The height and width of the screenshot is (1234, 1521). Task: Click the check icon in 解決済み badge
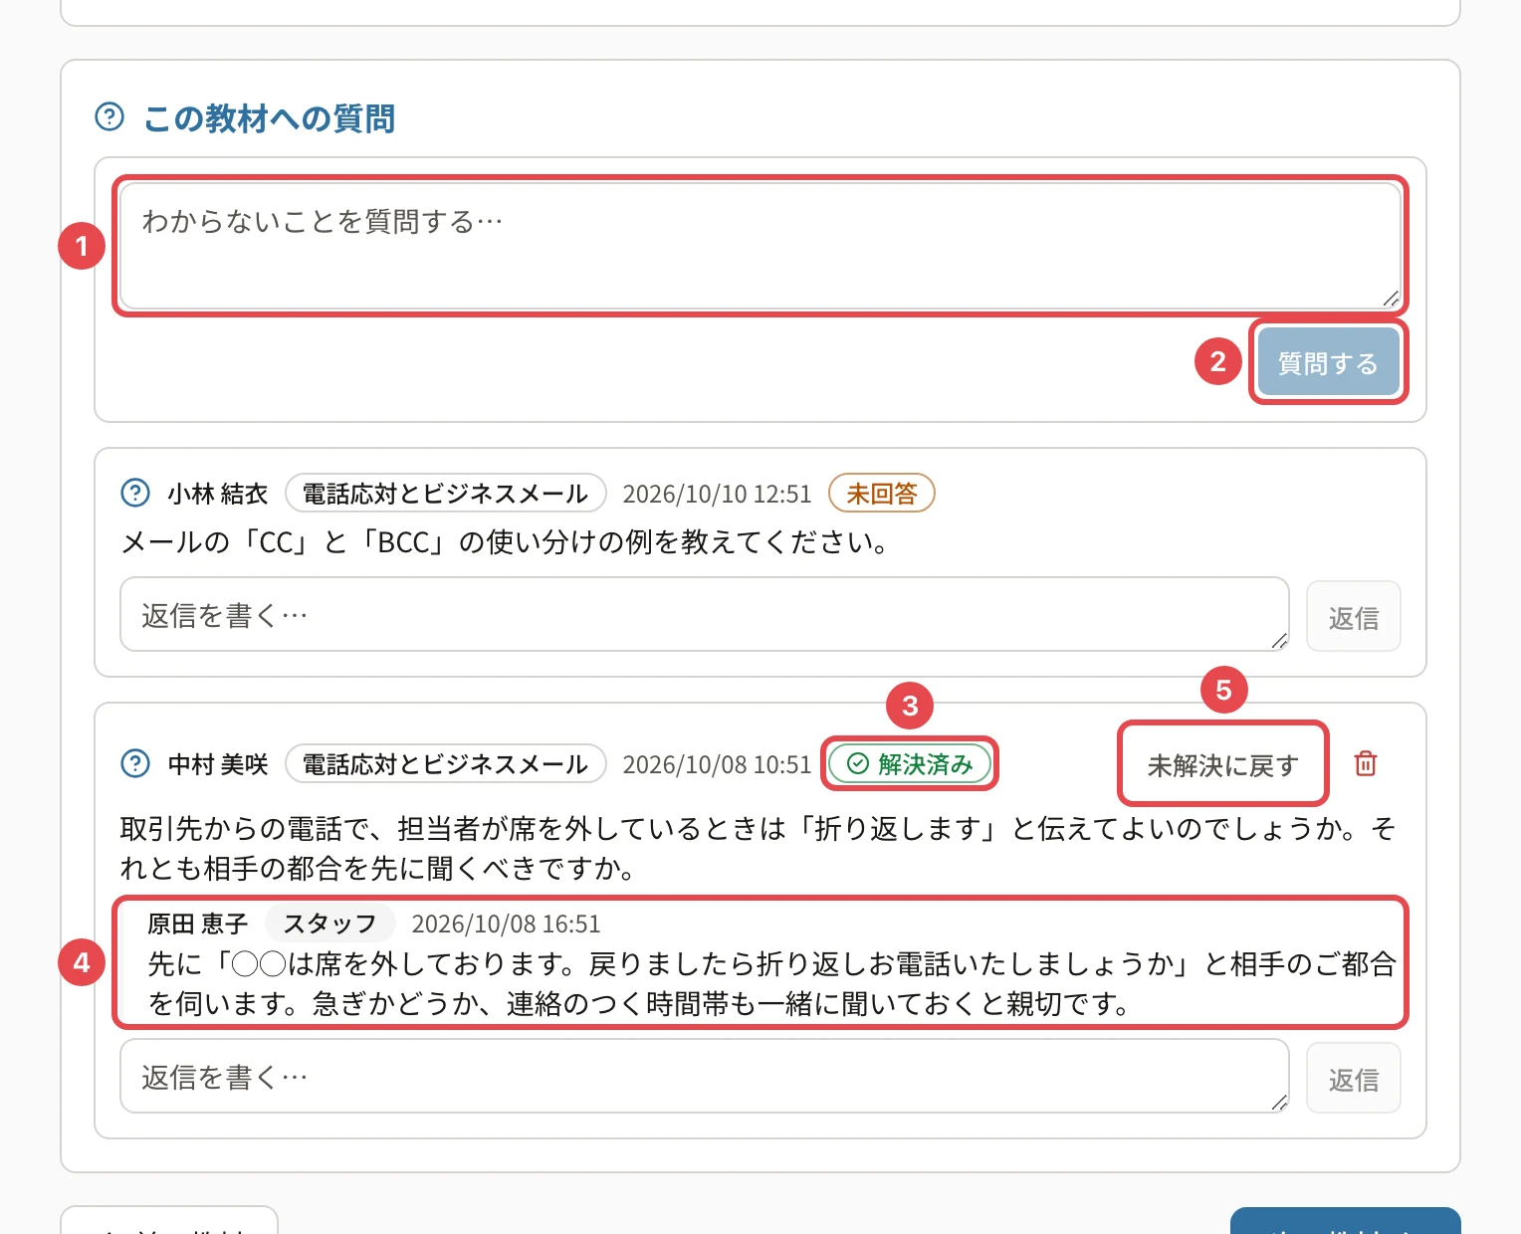(x=858, y=763)
